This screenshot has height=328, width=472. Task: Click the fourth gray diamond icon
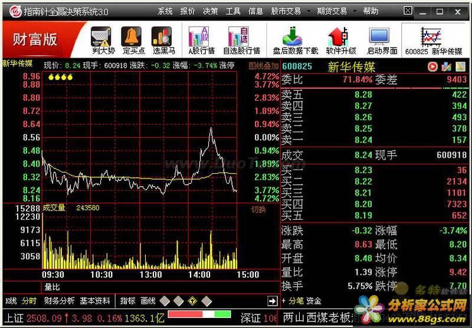(x=206, y=301)
